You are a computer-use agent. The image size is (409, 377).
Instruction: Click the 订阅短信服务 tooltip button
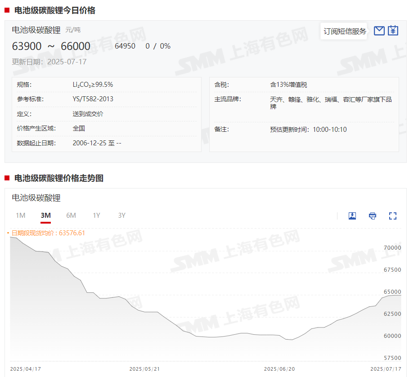tap(345, 31)
